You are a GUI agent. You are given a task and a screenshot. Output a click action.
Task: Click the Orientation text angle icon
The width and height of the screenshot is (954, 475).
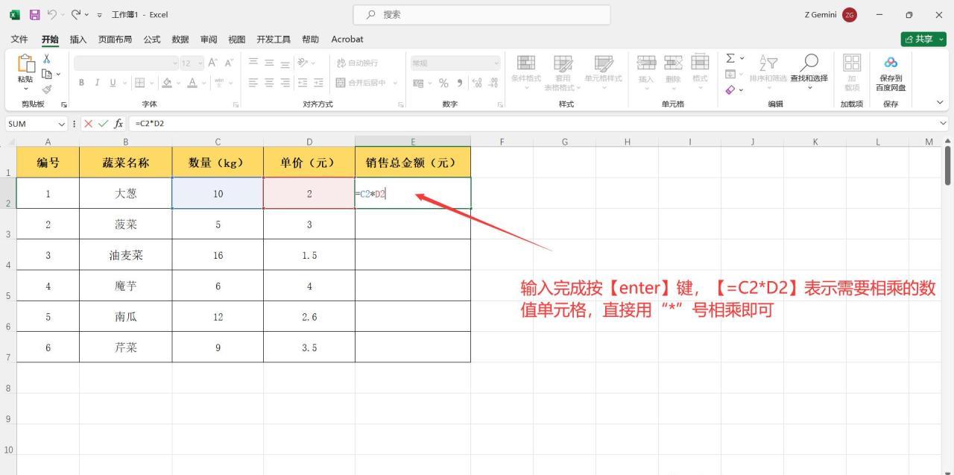[303, 63]
